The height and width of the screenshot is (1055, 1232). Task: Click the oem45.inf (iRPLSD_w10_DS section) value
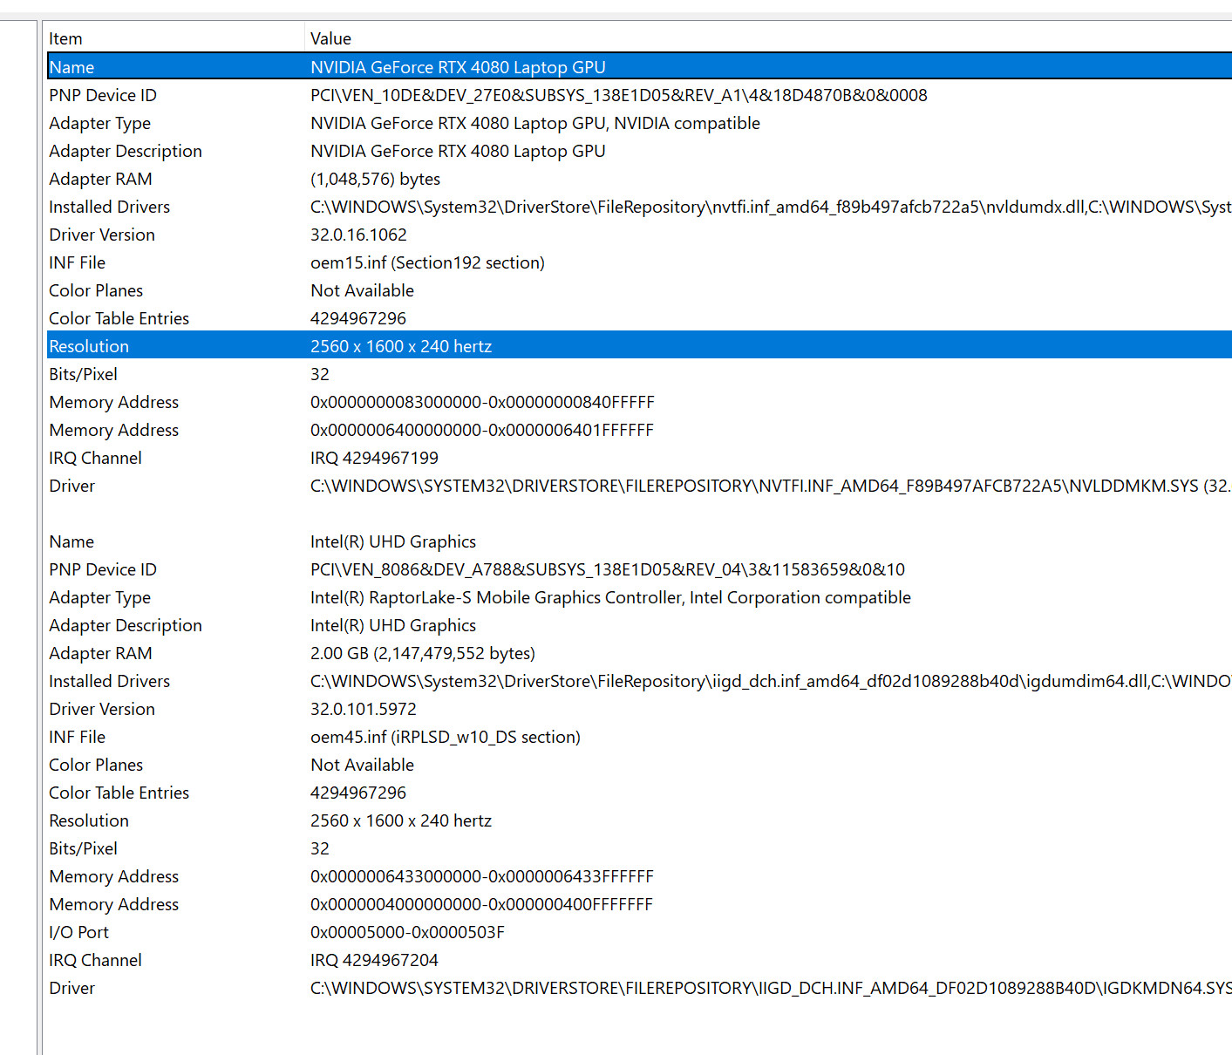[x=446, y=737]
